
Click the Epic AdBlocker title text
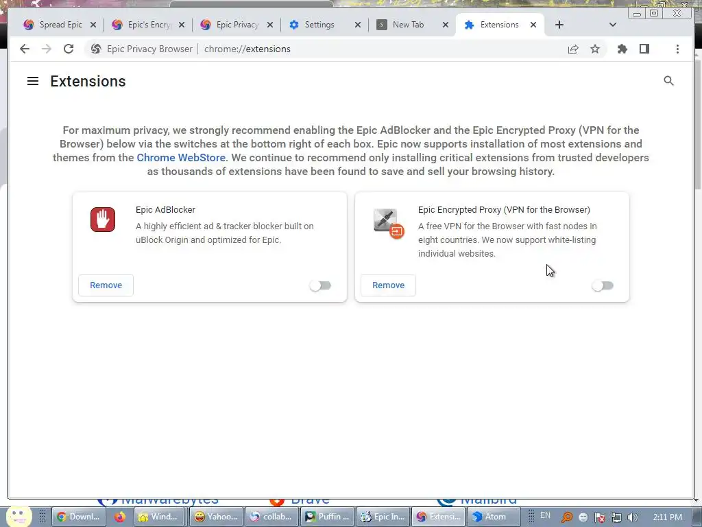click(165, 210)
